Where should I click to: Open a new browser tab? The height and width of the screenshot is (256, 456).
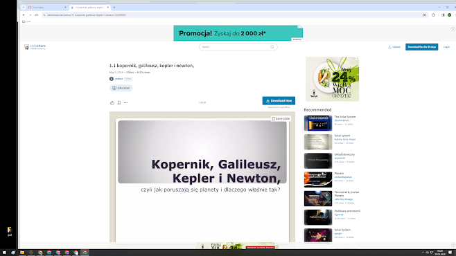114,7
